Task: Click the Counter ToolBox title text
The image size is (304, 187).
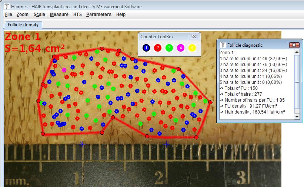Action: click(157, 36)
